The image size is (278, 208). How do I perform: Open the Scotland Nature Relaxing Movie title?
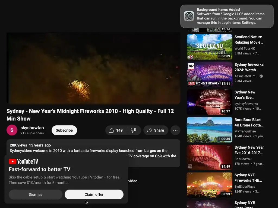[249, 40]
